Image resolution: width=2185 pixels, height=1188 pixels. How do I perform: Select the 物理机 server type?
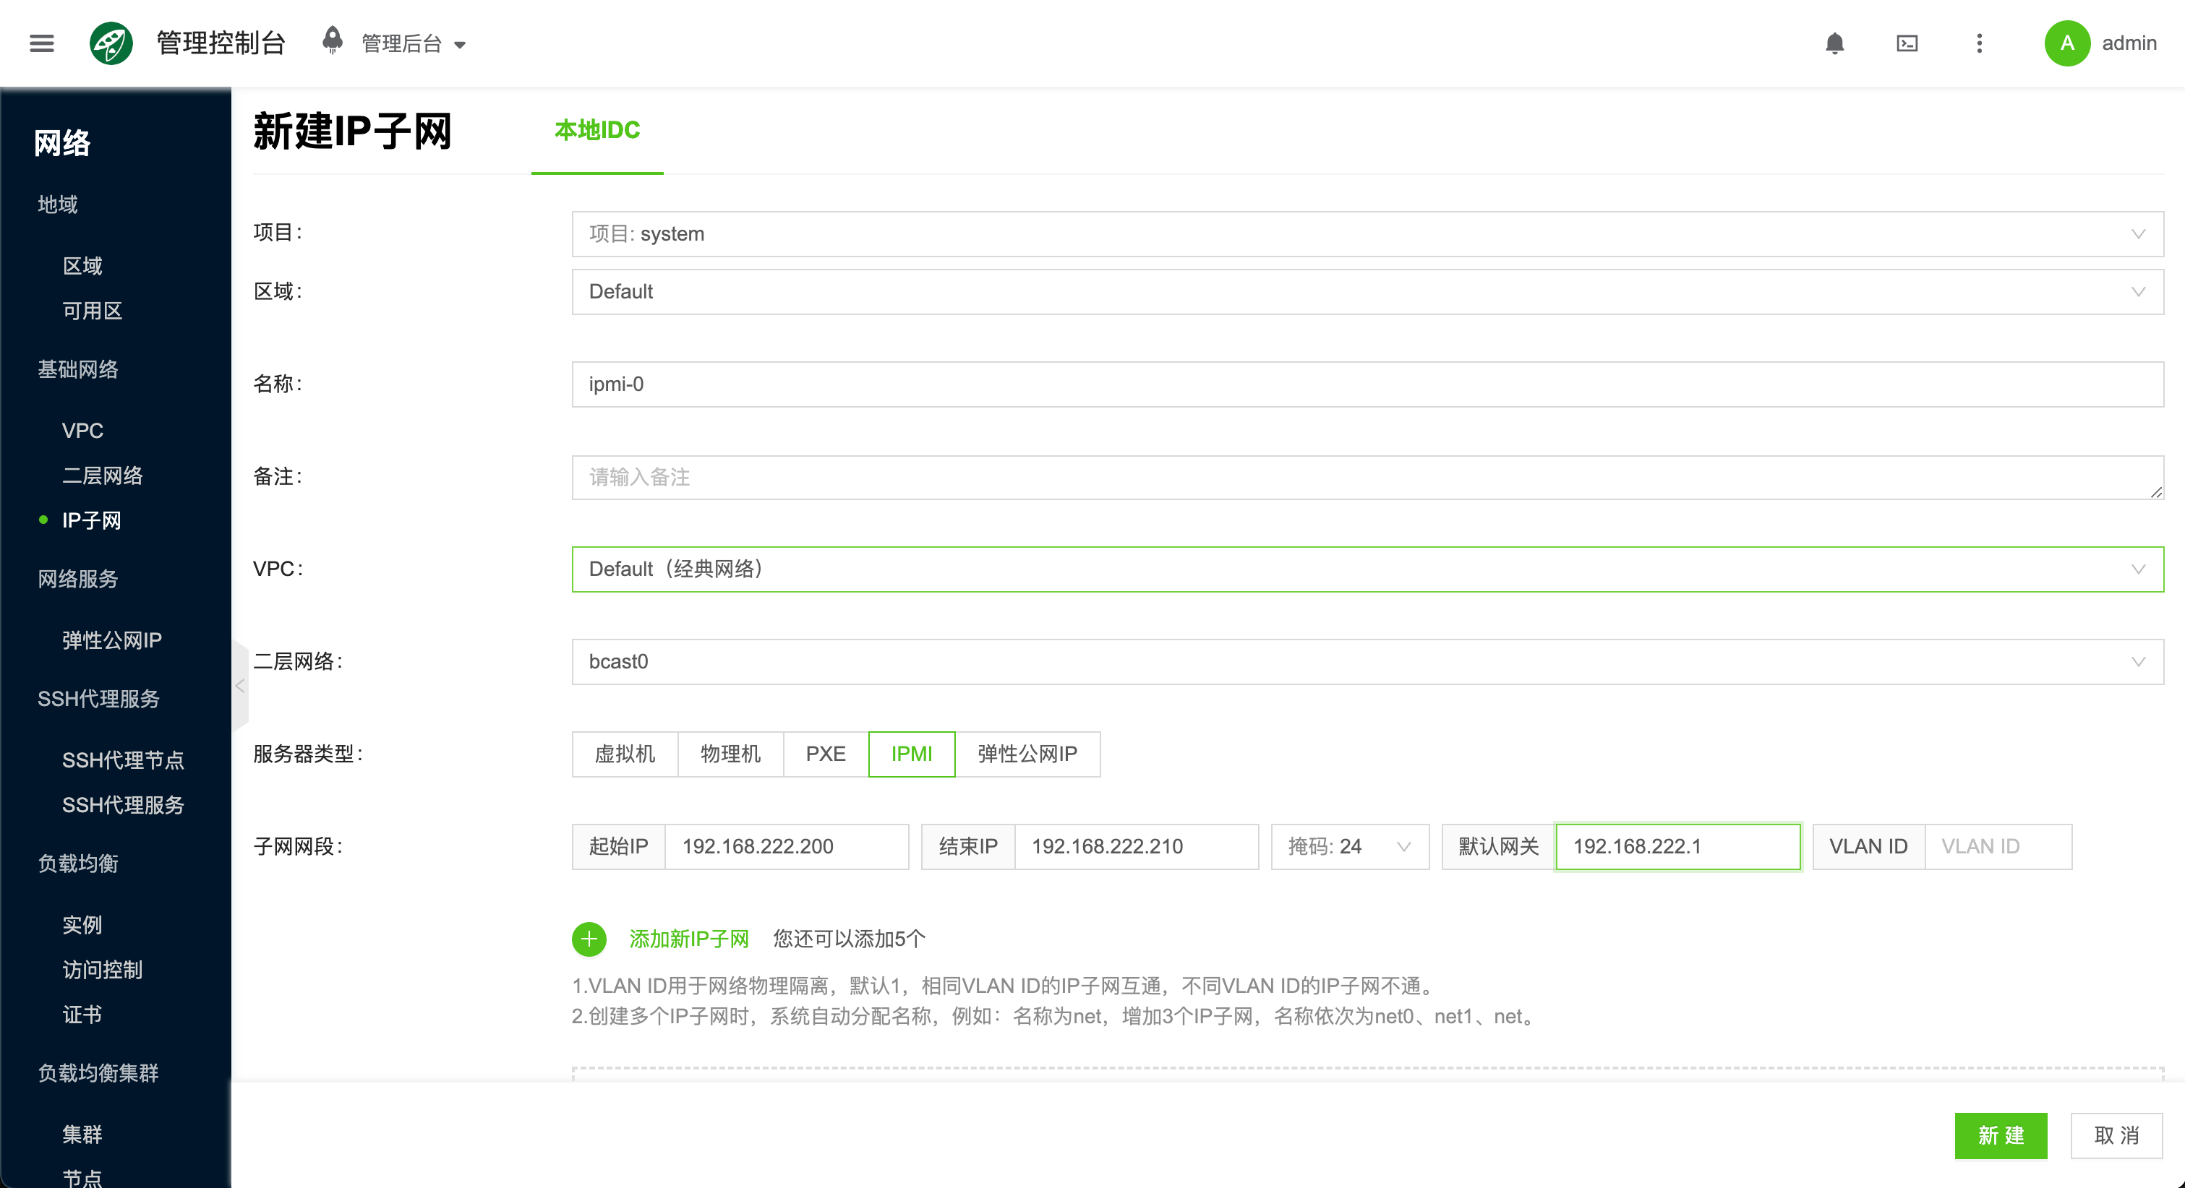click(x=730, y=754)
